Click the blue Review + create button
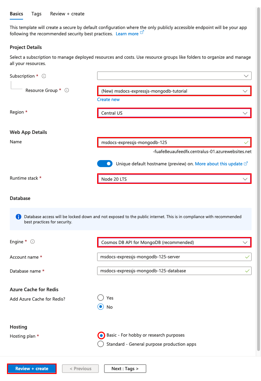This screenshot has height=381, width=261. point(32,369)
